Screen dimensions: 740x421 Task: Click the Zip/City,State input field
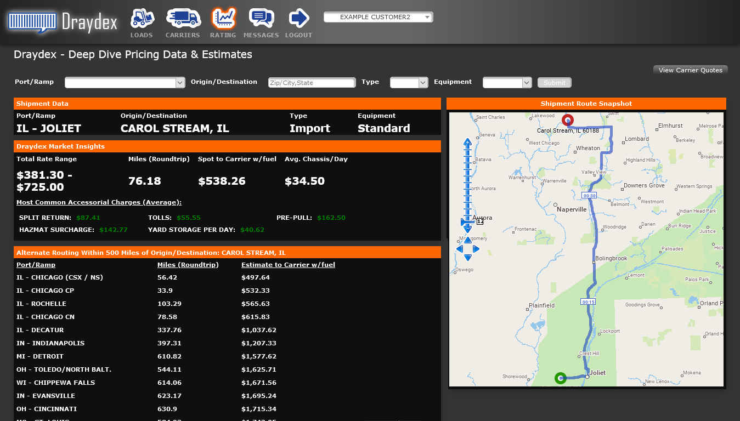(312, 83)
